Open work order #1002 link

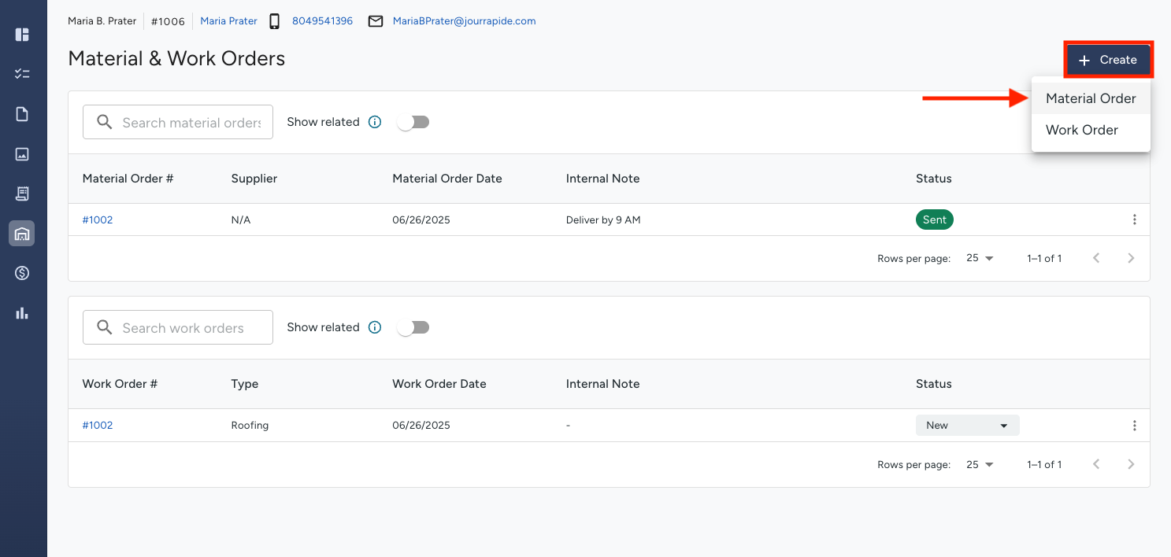coord(98,426)
